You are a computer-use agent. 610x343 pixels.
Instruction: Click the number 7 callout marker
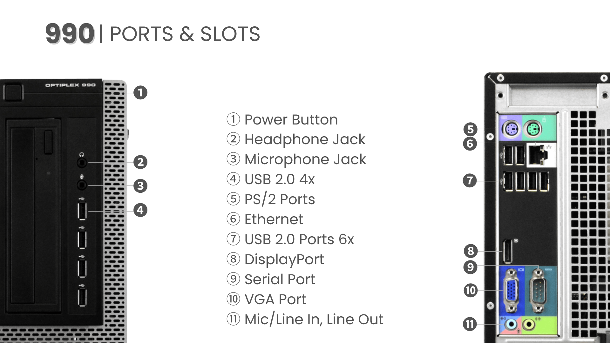(x=470, y=181)
